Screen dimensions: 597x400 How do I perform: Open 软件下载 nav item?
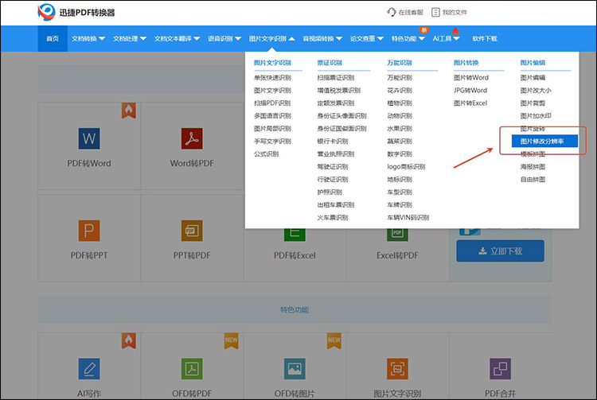pyautogui.click(x=485, y=38)
